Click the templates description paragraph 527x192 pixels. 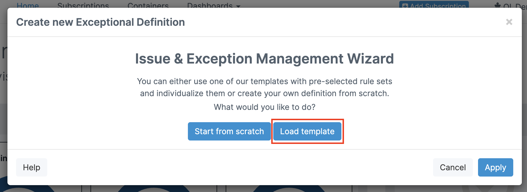tap(264, 87)
